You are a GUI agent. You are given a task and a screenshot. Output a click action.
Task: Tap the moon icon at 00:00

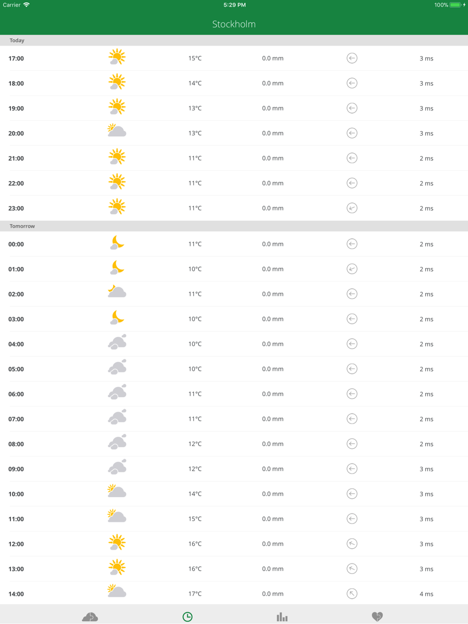pos(117,243)
